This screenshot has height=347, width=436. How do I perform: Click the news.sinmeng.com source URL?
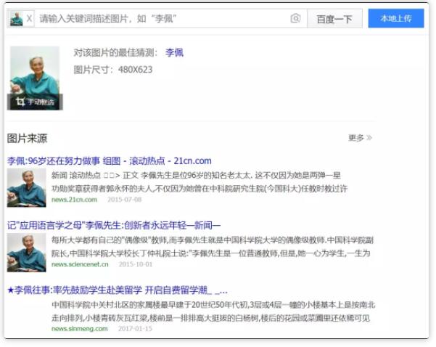point(80,329)
